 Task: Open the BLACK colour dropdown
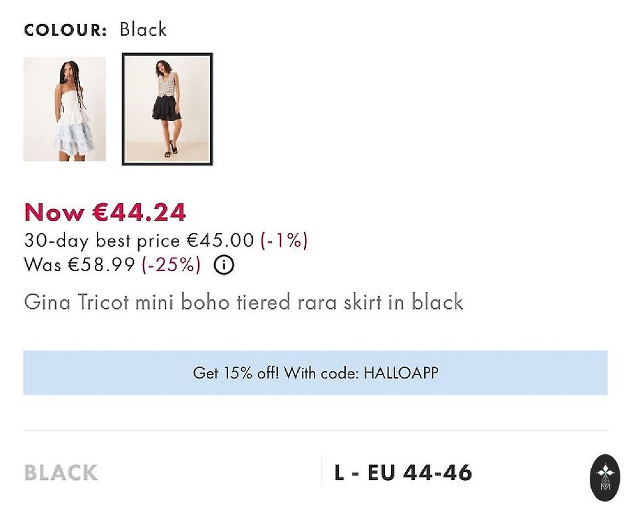coord(61,473)
